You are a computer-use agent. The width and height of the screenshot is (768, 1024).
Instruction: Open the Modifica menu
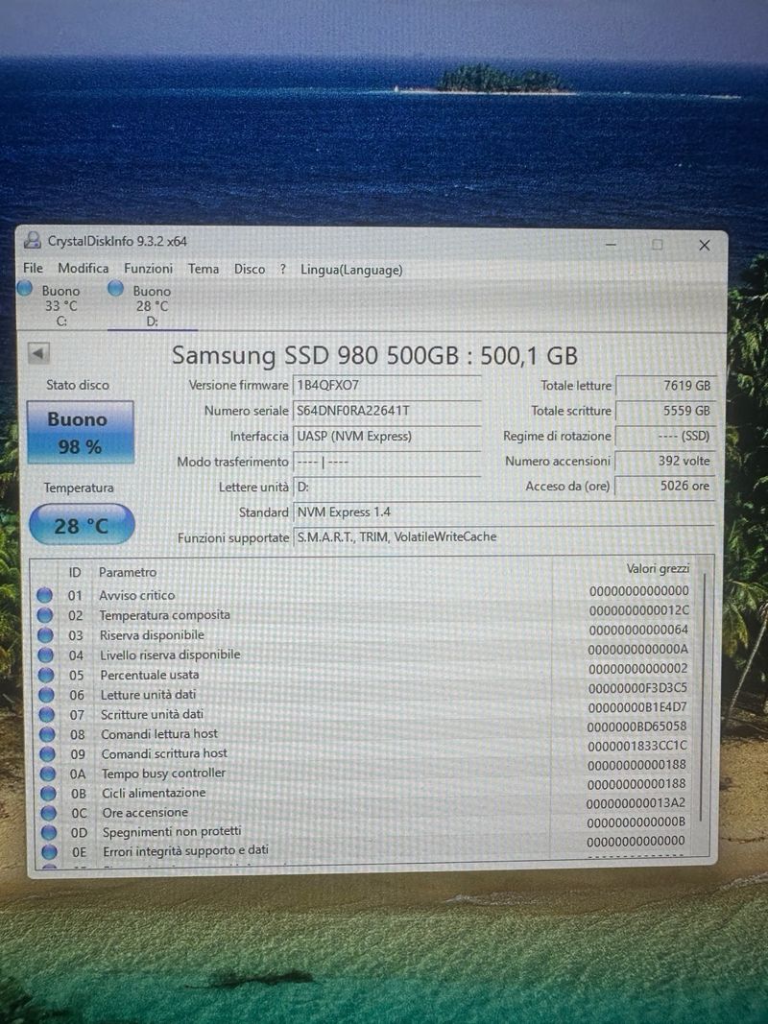coord(83,268)
